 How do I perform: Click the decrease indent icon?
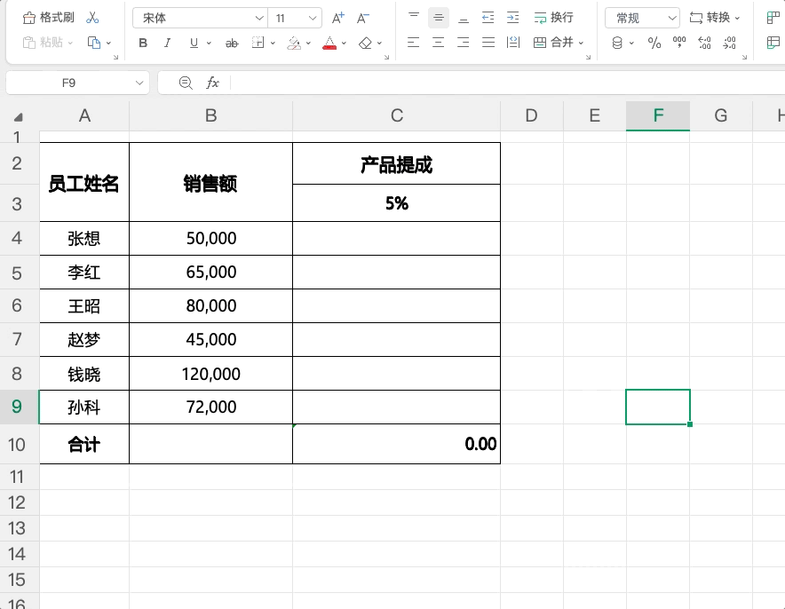point(488,18)
